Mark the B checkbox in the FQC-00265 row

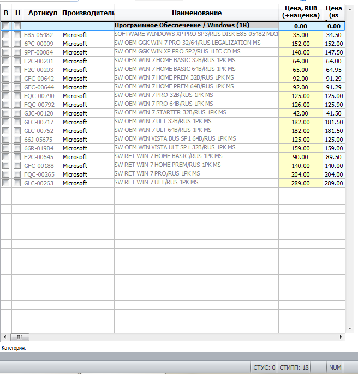6,174
